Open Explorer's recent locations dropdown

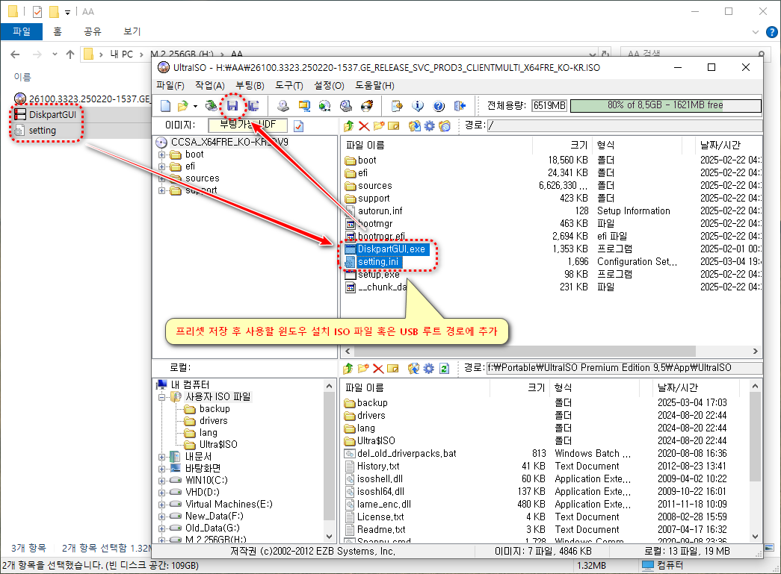coord(55,54)
